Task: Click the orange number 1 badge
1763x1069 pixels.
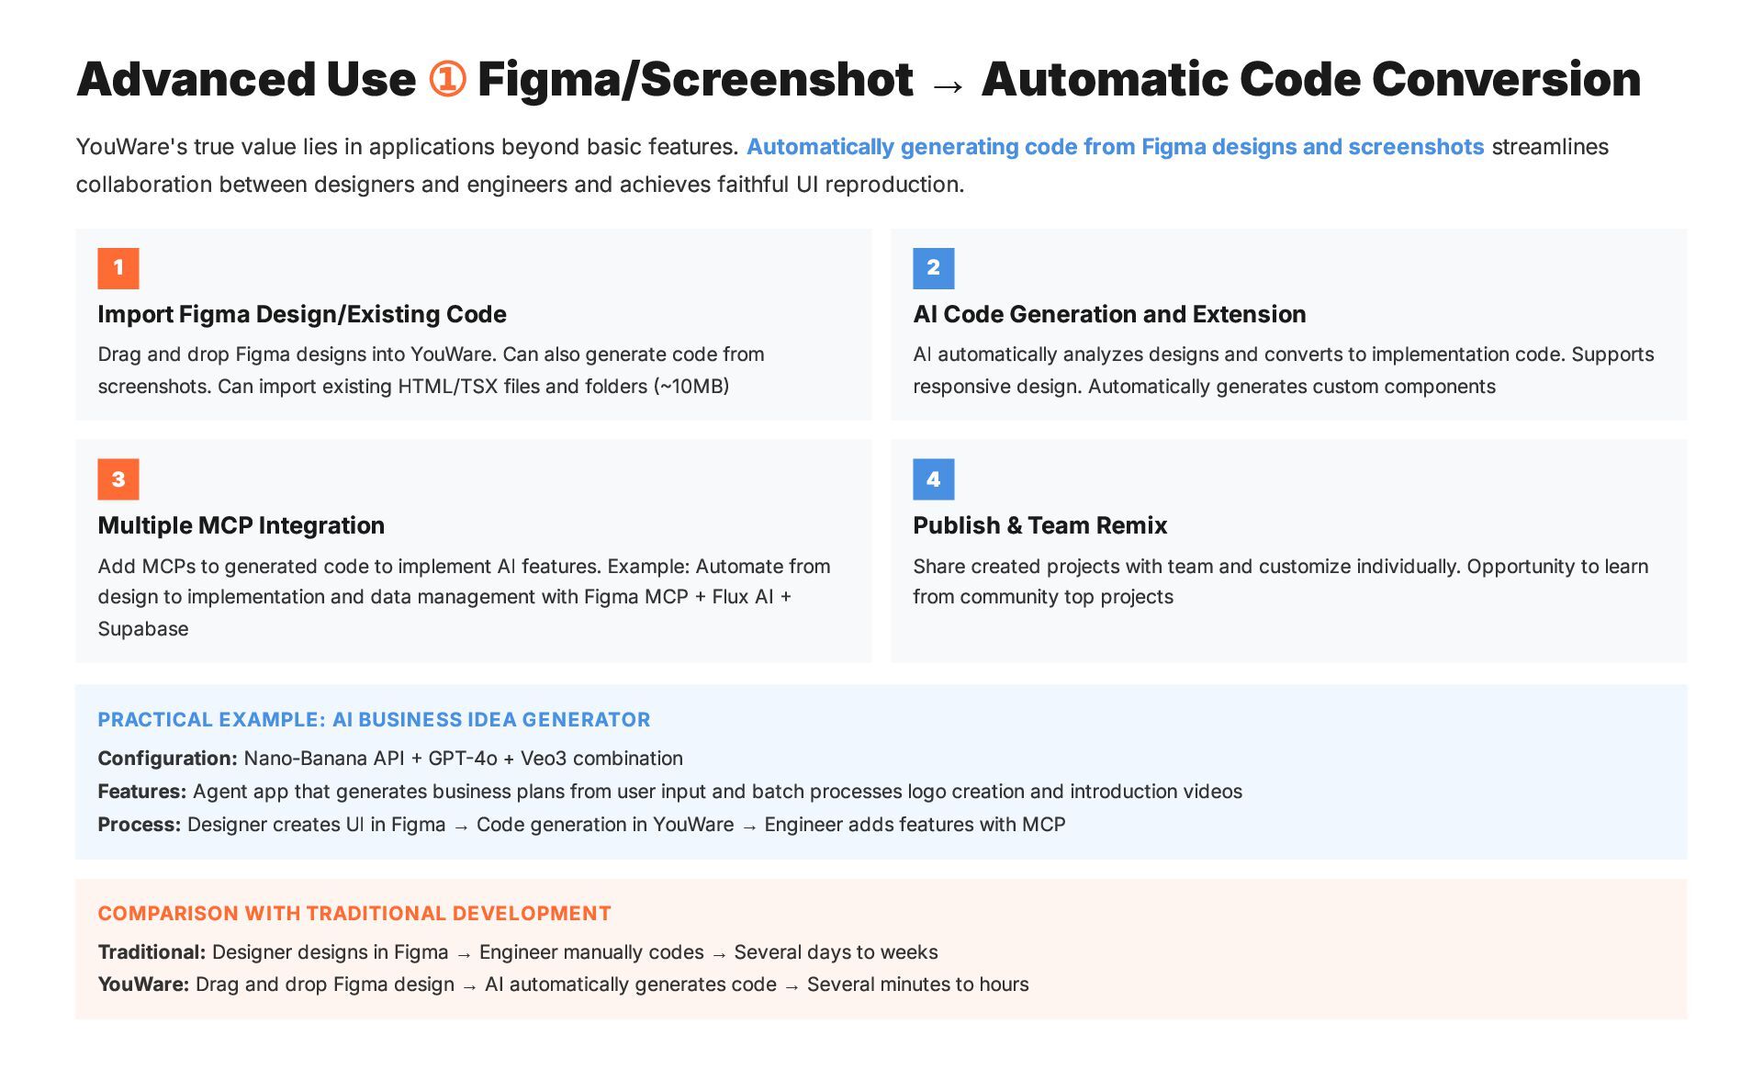Action: (x=118, y=268)
